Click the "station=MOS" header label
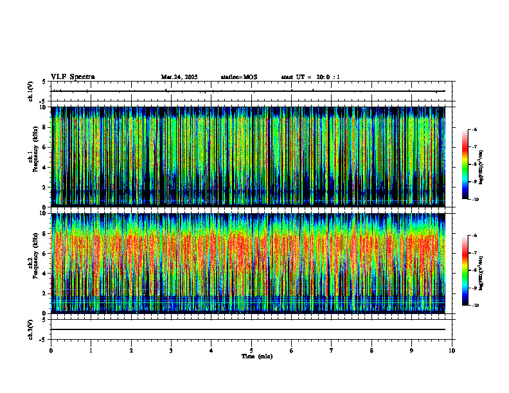509x393 pixels. point(239,77)
